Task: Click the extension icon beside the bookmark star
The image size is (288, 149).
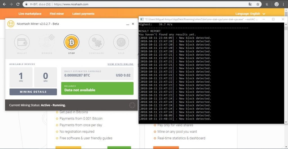Action: tap(267, 4)
